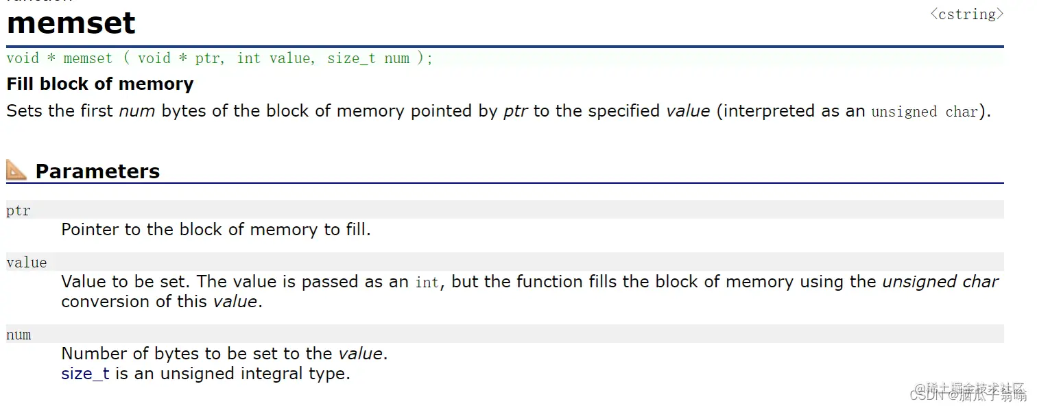Click the CSDN watermark text in corner
The image size is (1037, 408).
(x=968, y=394)
